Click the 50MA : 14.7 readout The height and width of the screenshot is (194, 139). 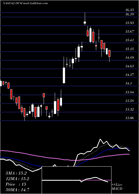(17, 190)
